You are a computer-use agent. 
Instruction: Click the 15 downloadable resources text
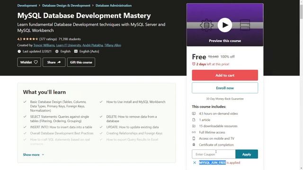coord(218,126)
